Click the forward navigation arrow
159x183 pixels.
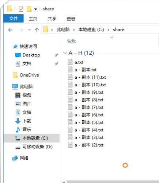(21, 30)
